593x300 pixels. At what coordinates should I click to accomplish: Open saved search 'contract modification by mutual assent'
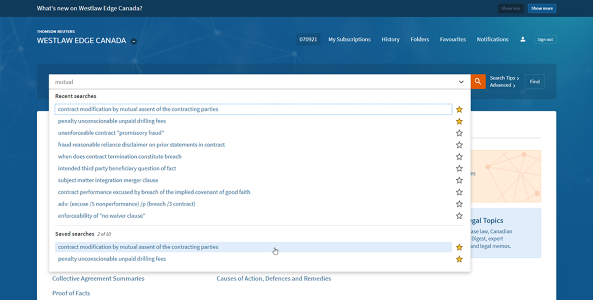click(x=253, y=247)
